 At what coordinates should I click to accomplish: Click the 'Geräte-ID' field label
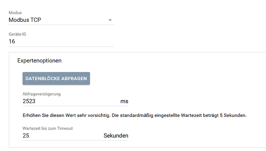click(17, 34)
